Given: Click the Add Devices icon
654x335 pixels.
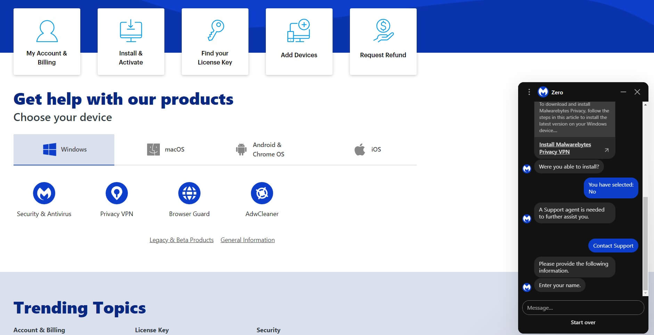Looking at the screenshot, I should 299,31.
